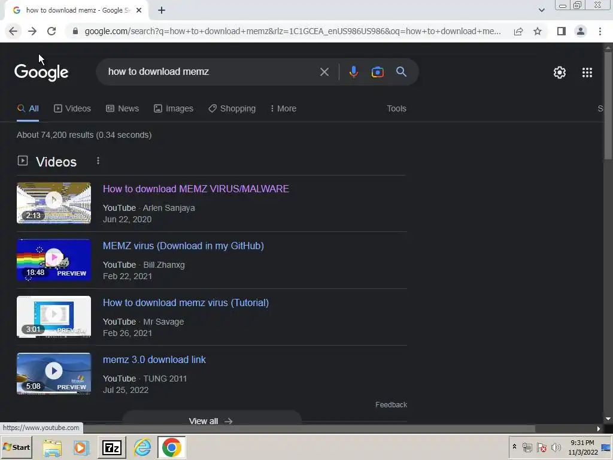The image size is (613, 460).
Task: Open the search Tools options
Action: click(396, 108)
